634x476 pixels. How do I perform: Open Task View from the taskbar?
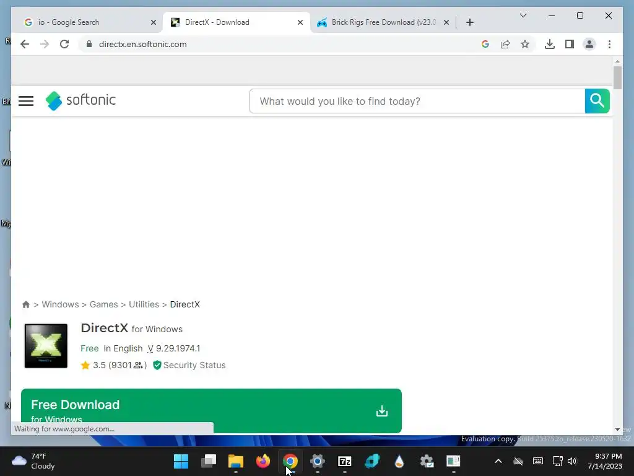[208, 461]
